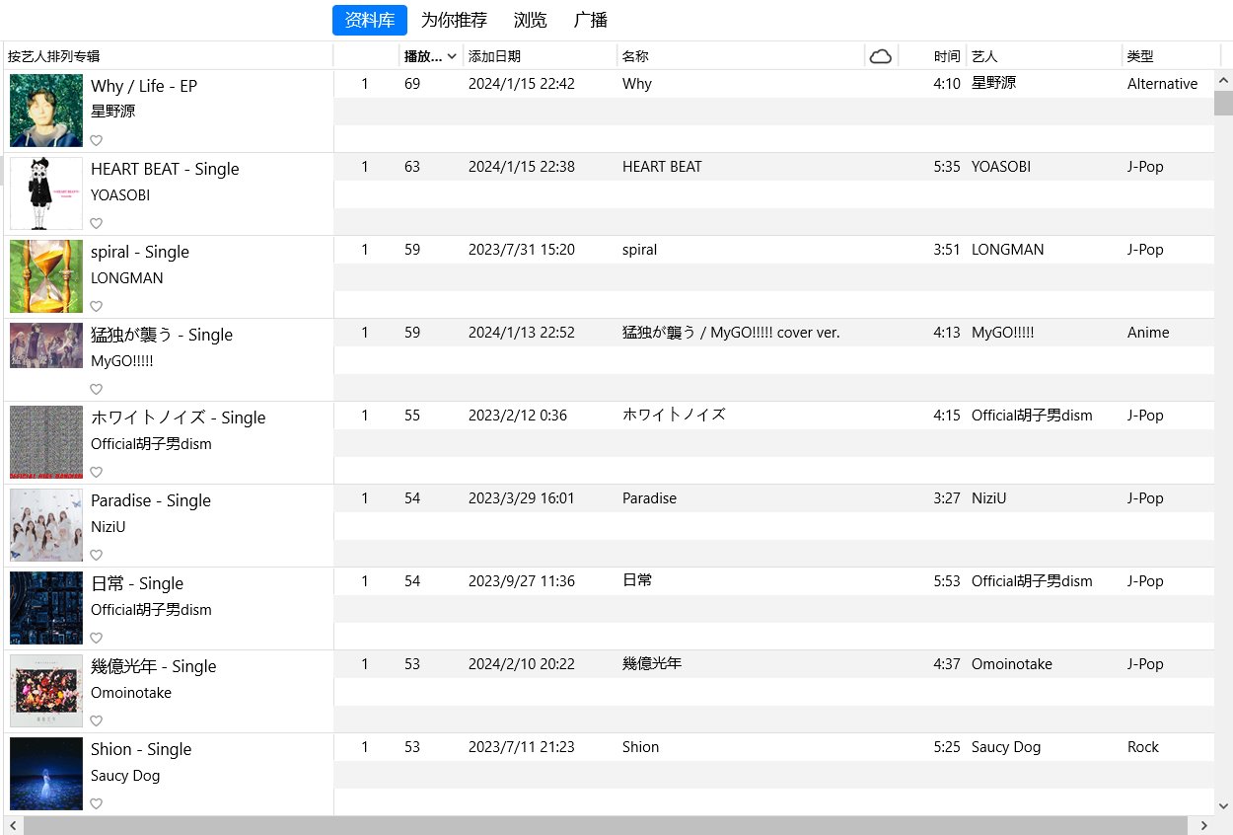Click the vertical scrollbar up arrow
This screenshot has height=835, width=1233.
point(1223,81)
